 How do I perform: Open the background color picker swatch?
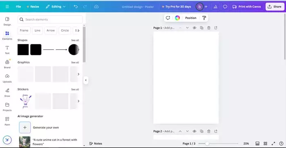coord(177,18)
